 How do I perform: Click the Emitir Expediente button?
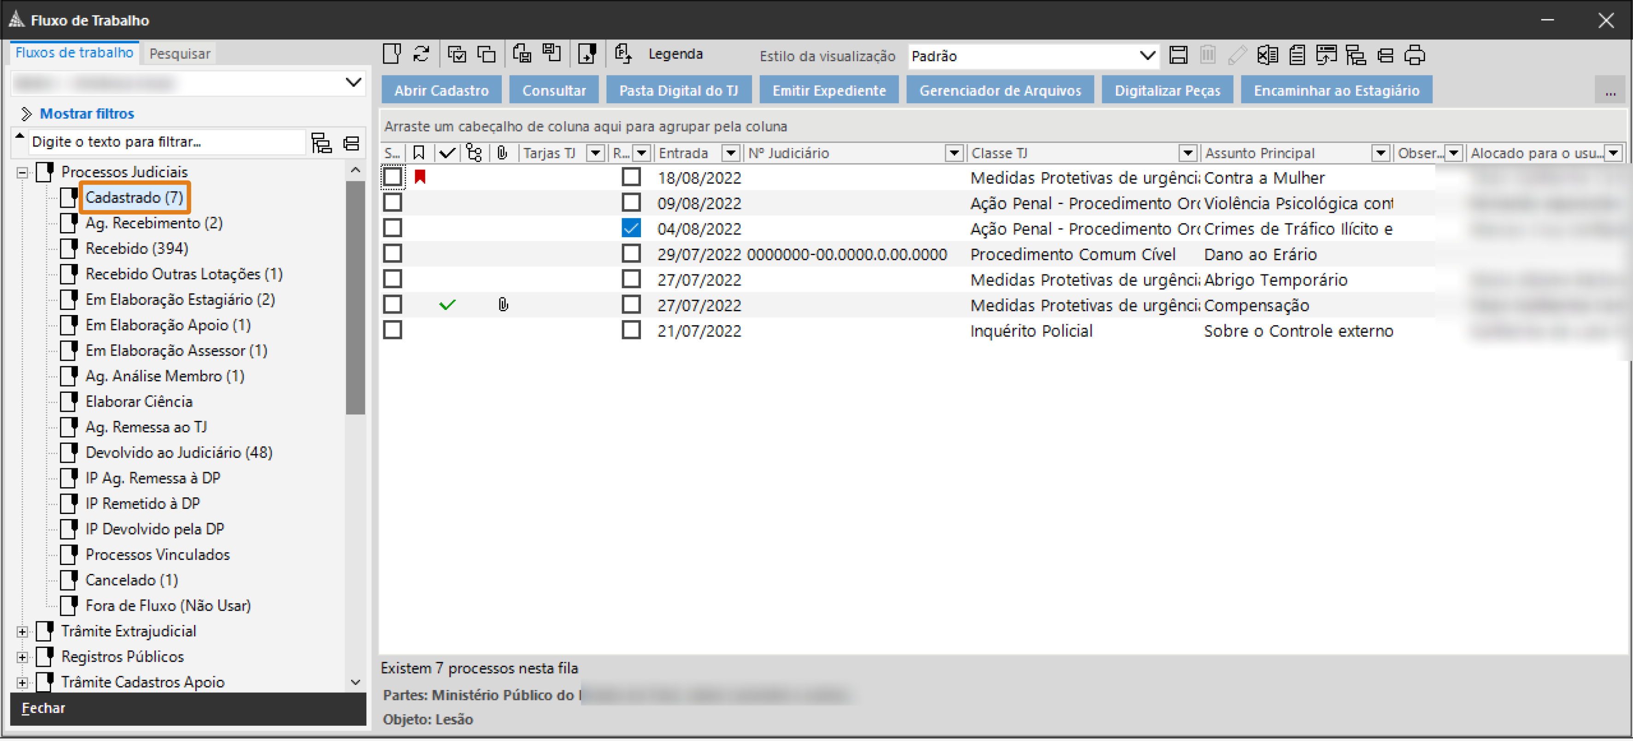[828, 91]
